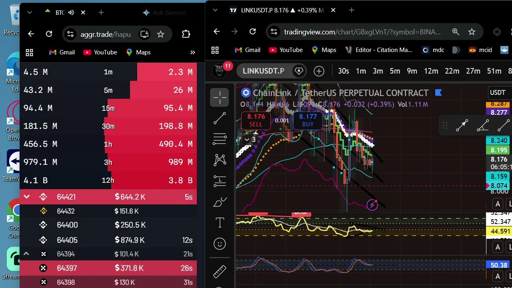Toggle auto scale A on main price pane
512x288 pixels.
498,204
